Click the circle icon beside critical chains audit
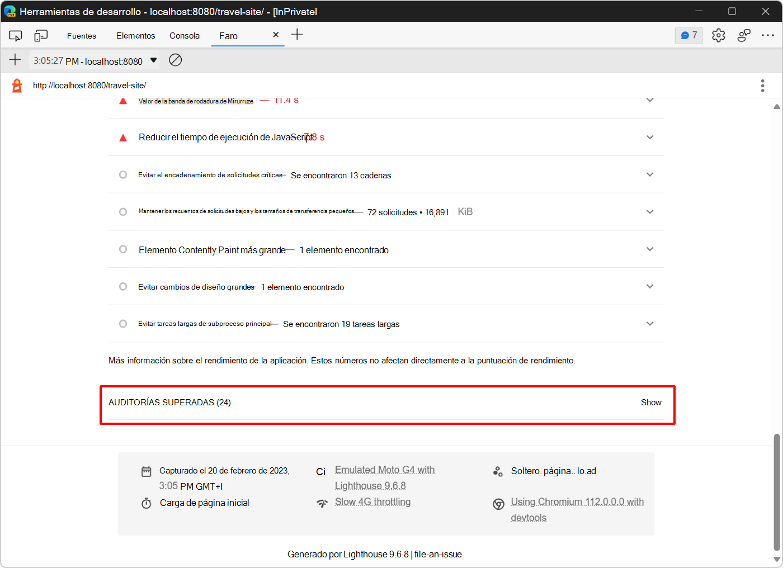 point(123,175)
